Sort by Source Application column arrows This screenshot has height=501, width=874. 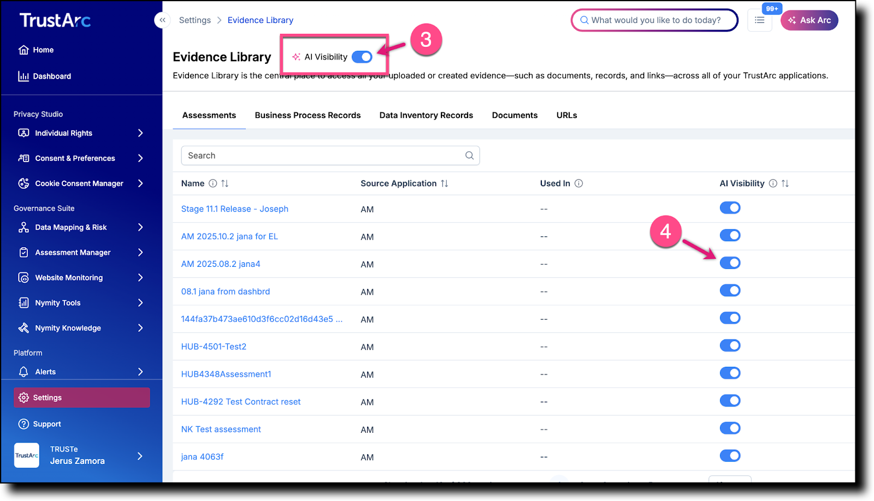click(x=444, y=183)
